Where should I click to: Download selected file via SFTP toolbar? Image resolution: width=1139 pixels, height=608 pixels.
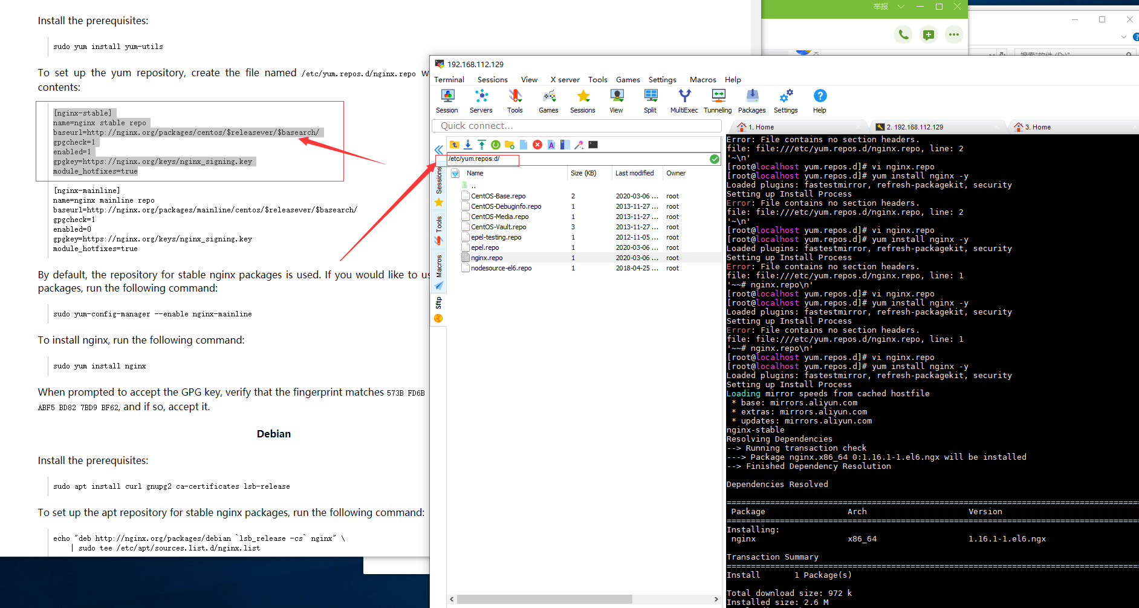coord(468,145)
